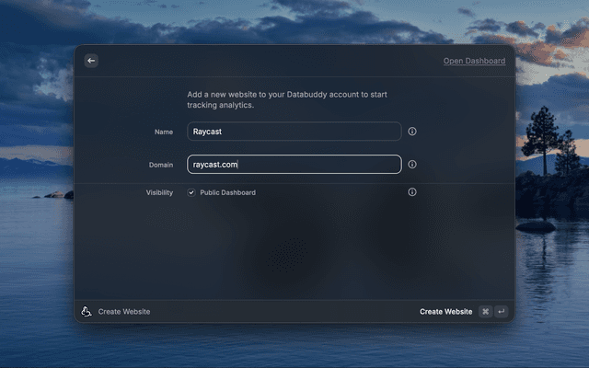The height and width of the screenshot is (368, 589).
Task: Click the Command key icon in footer
Action: [x=485, y=312]
